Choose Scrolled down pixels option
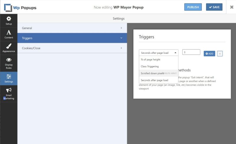The image size is (236, 144). (x=159, y=73)
